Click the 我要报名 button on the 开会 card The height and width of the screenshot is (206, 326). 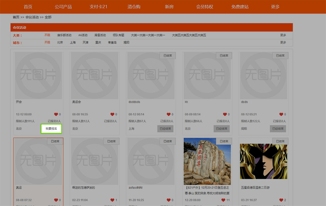51,129
